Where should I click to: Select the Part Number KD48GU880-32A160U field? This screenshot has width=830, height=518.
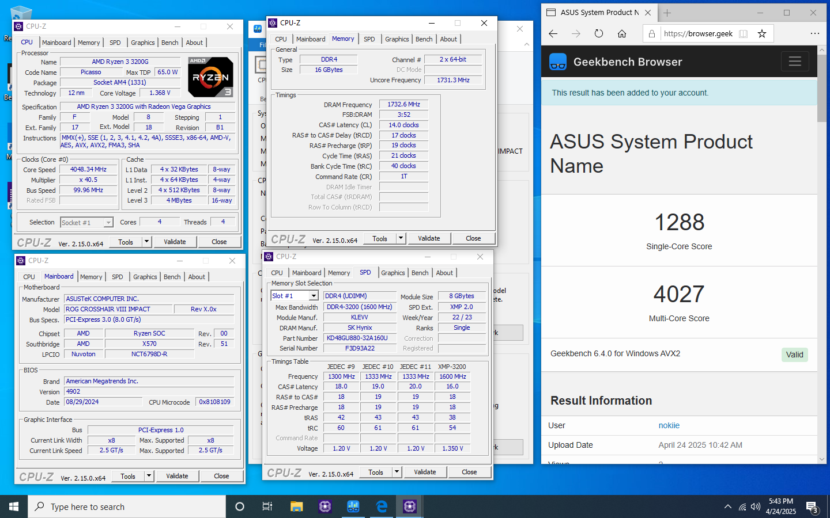(x=360, y=338)
